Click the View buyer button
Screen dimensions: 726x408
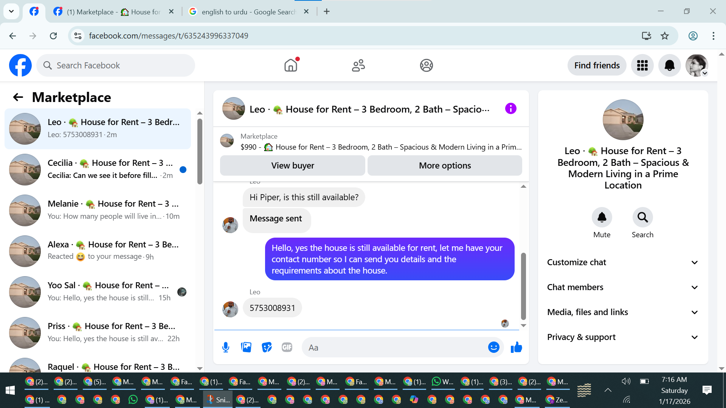[292, 165]
